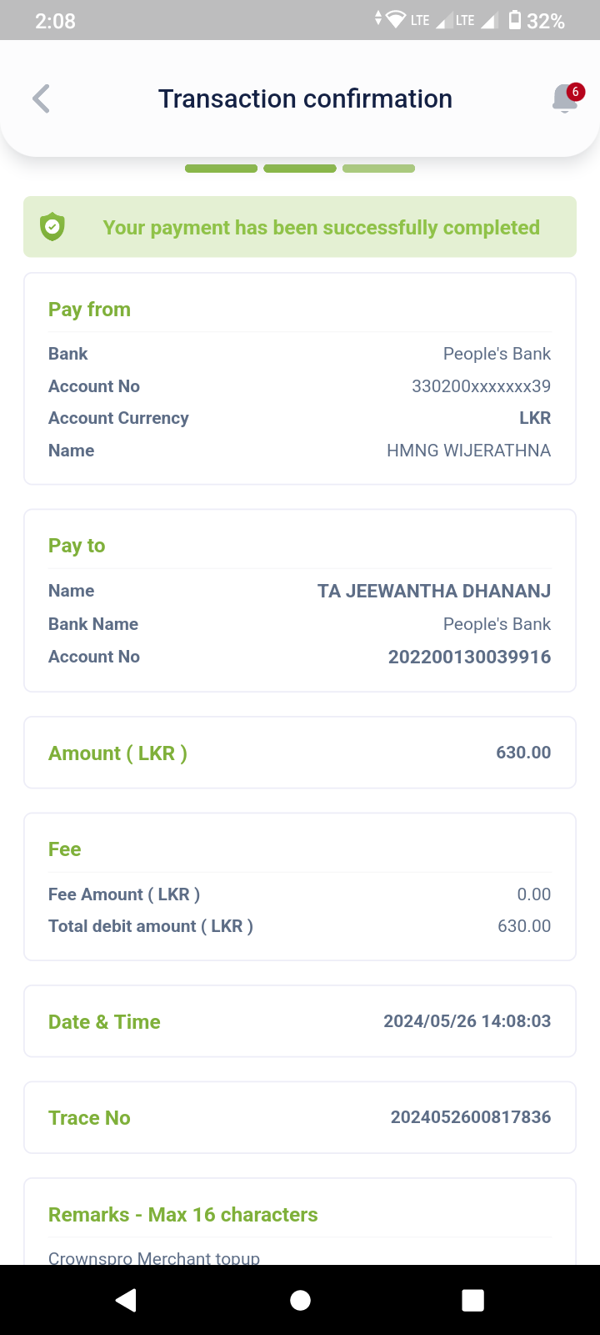Tap the Remarks field text
600x1335 pixels.
154,1257
